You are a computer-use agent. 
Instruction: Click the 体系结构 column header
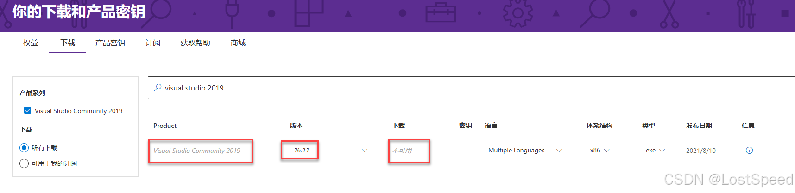(x=599, y=126)
